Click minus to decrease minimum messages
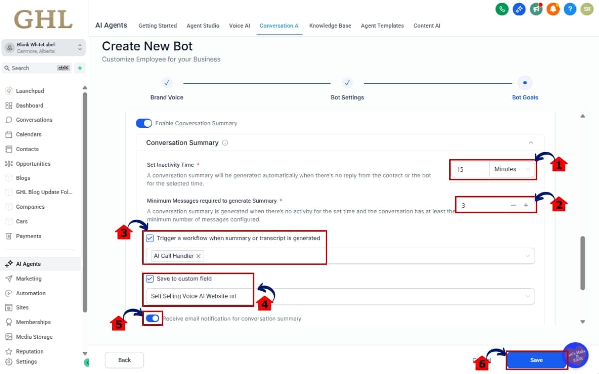 513,205
